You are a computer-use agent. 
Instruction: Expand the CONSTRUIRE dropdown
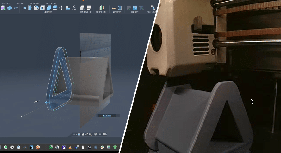[x=102, y=12]
